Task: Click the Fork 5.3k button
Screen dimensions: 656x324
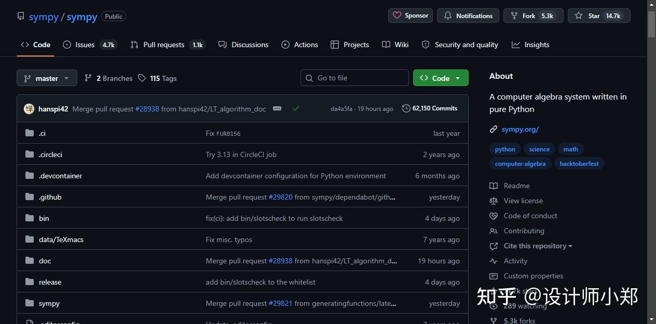Action: (534, 16)
